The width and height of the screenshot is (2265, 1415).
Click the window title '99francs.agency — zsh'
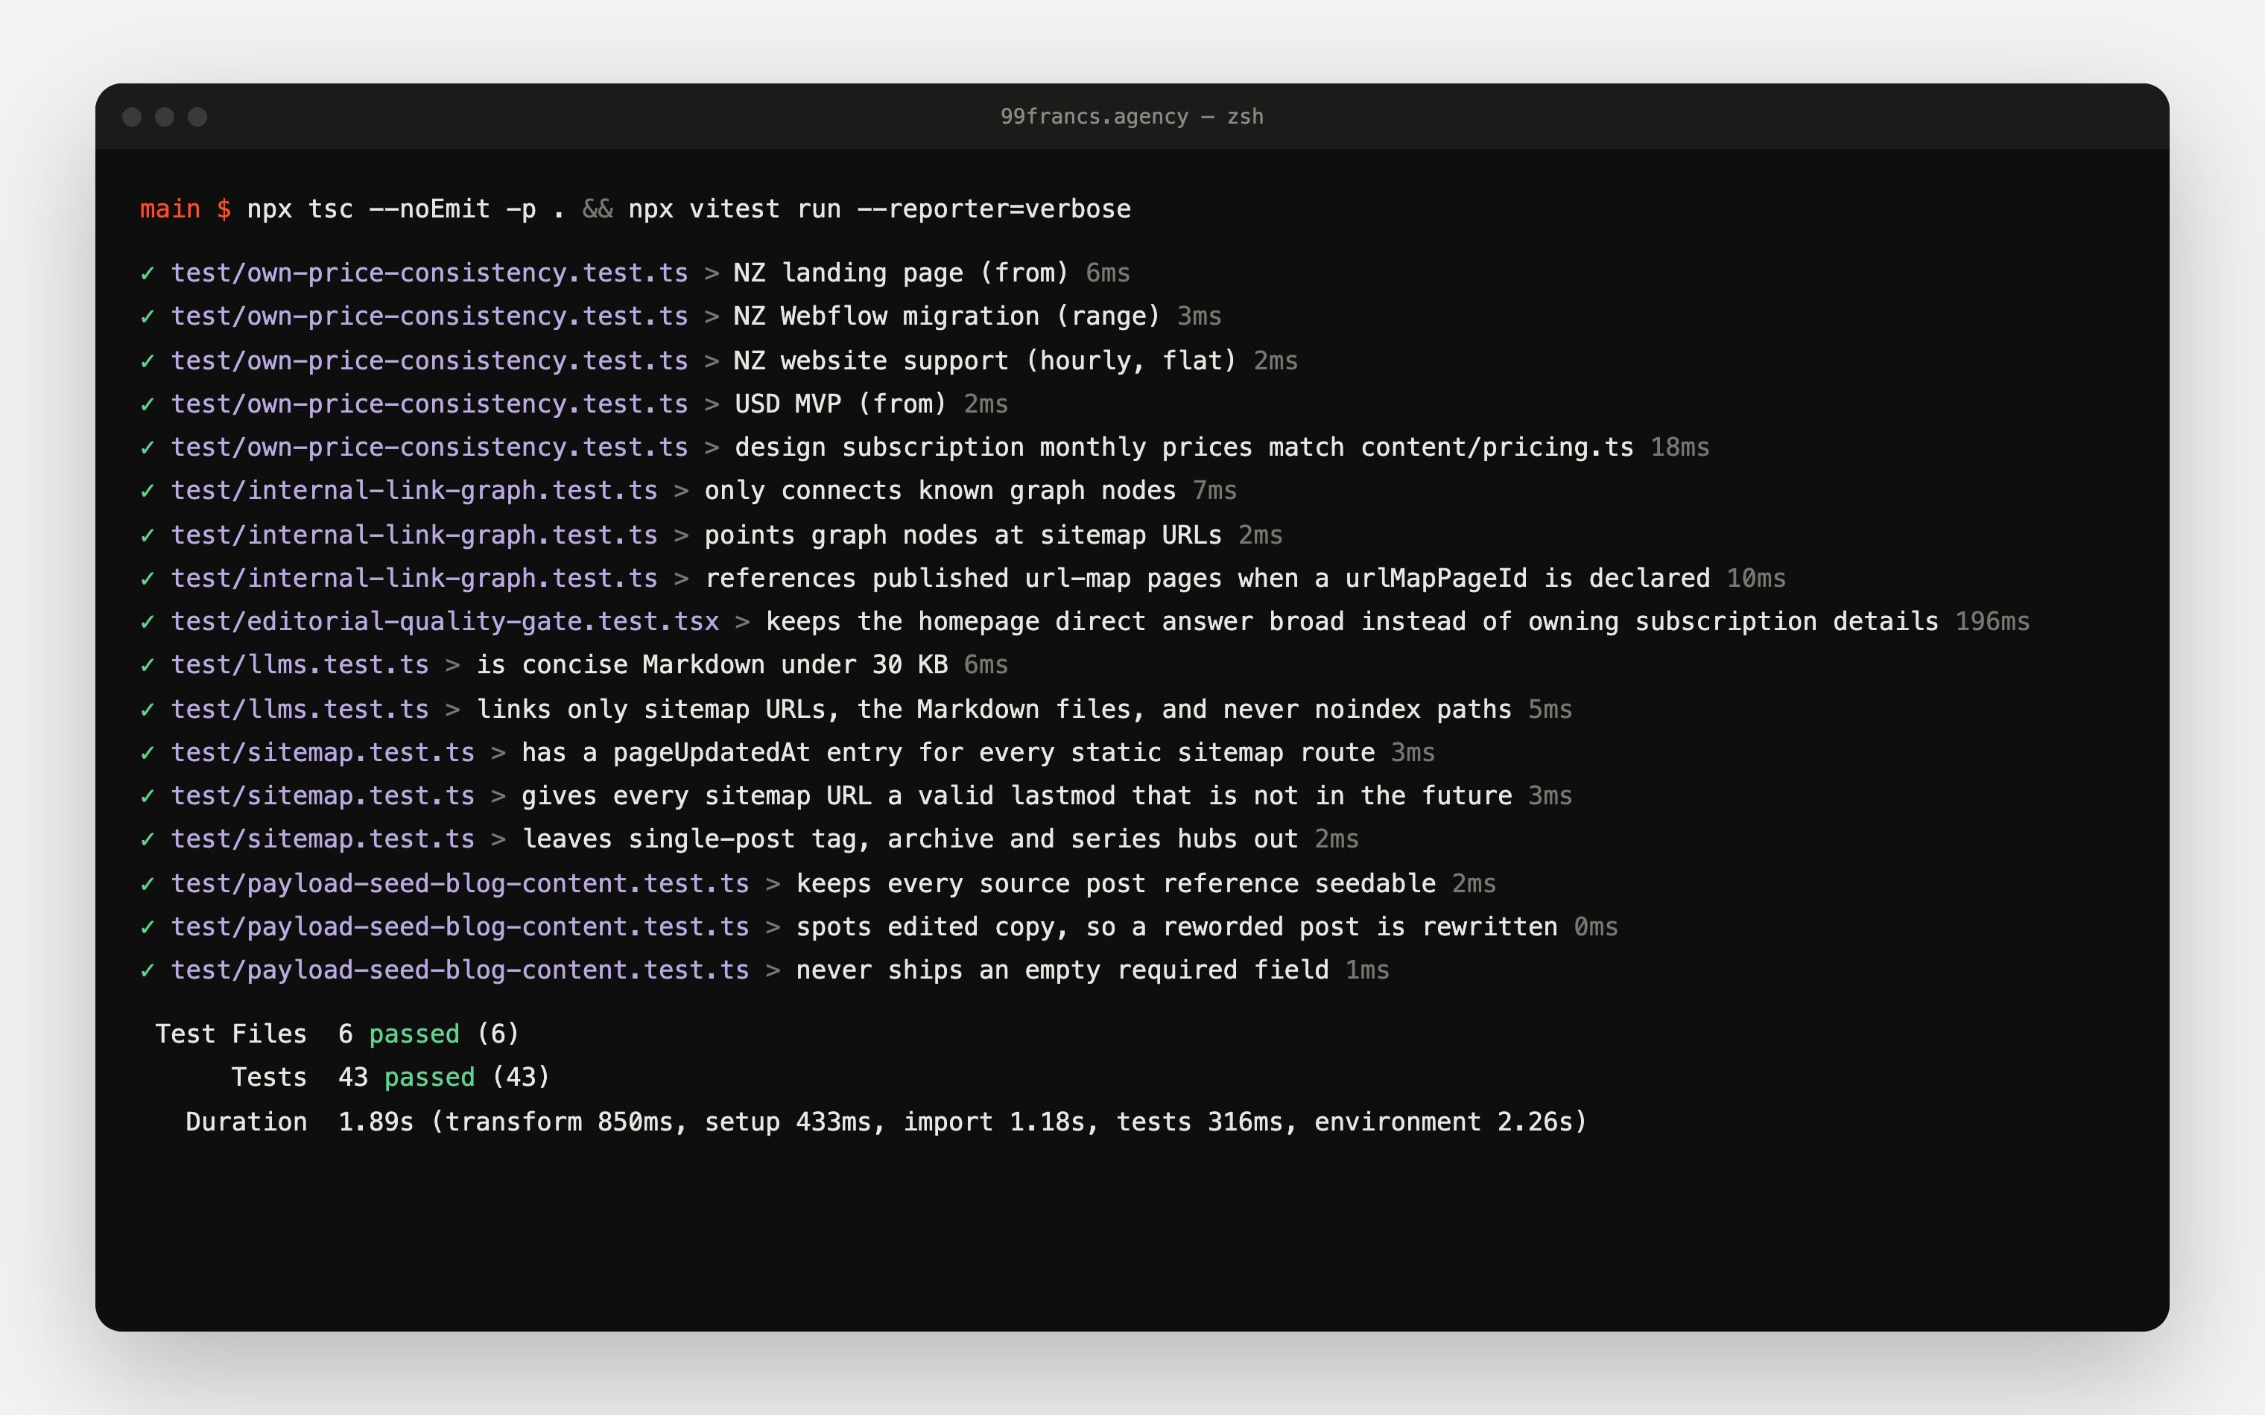(x=1132, y=116)
